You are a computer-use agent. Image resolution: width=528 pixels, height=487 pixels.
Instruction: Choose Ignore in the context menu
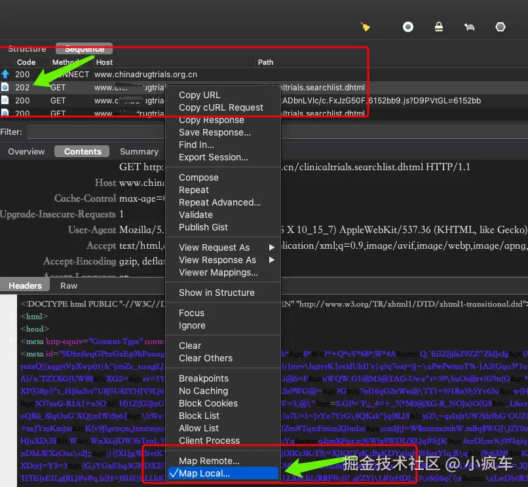pyautogui.click(x=223, y=325)
